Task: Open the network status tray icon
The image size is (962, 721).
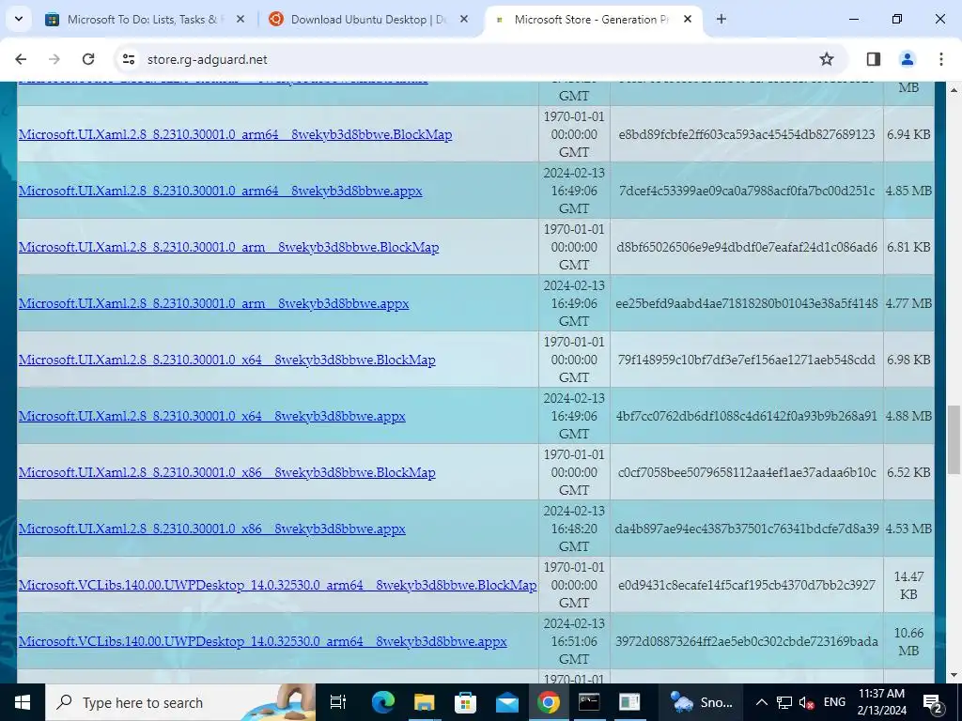Action: click(x=784, y=702)
